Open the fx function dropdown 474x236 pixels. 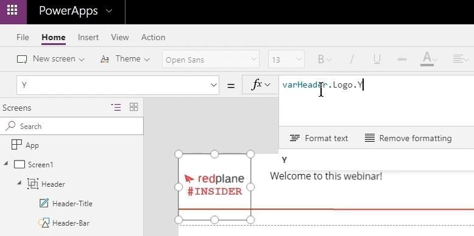point(261,85)
